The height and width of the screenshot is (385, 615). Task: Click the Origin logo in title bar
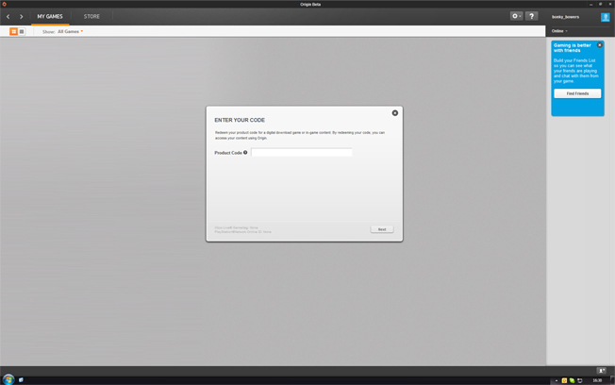point(4,4)
